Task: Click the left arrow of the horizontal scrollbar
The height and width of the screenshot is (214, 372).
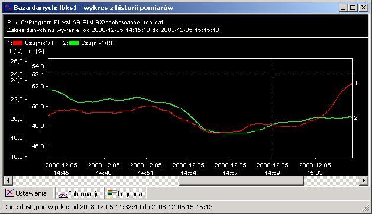Action: click(x=8, y=181)
